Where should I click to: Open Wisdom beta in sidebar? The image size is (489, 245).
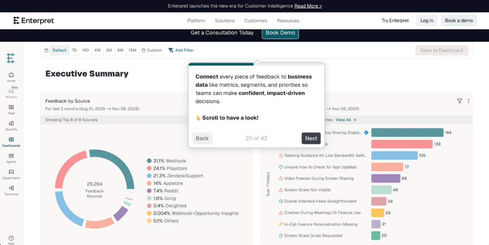click(11, 91)
